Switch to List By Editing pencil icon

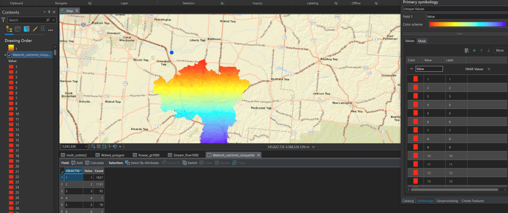pyautogui.click(x=35, y=30)
